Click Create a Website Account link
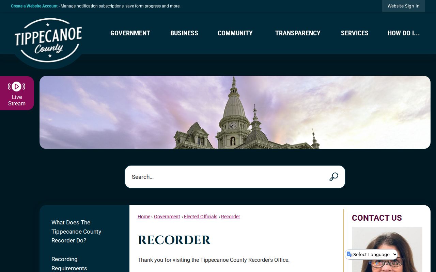 [x=34, y=6]
